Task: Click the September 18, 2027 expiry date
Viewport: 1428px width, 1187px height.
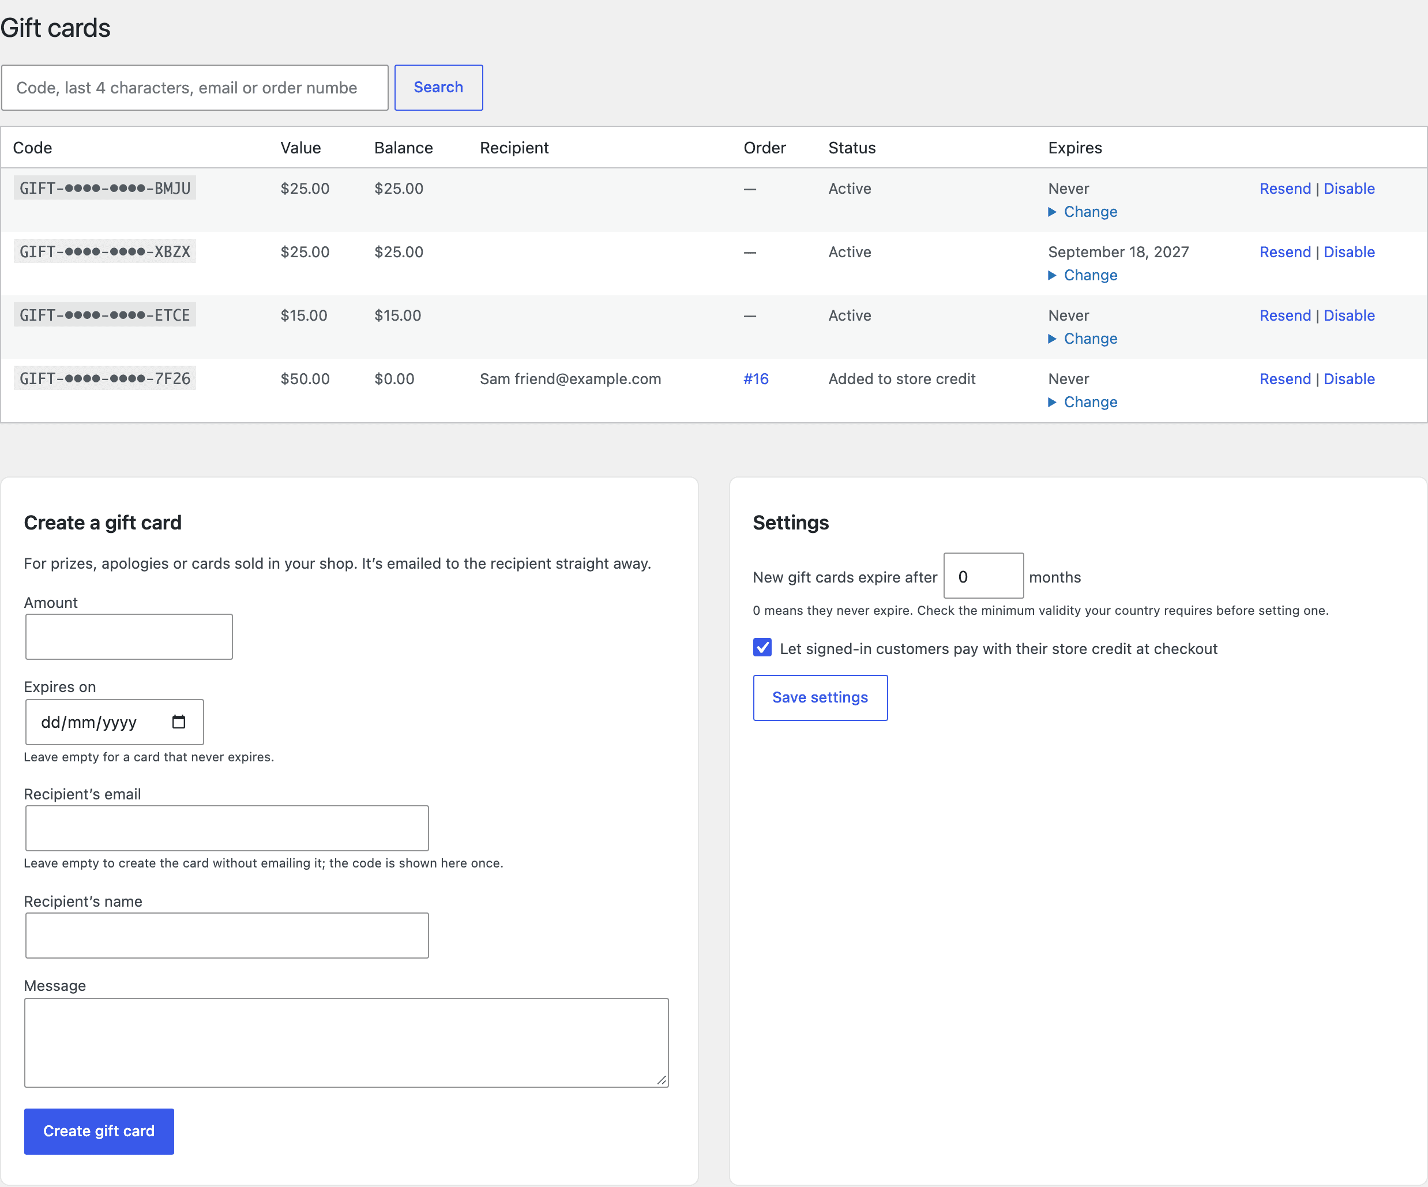Action: 1118,251
